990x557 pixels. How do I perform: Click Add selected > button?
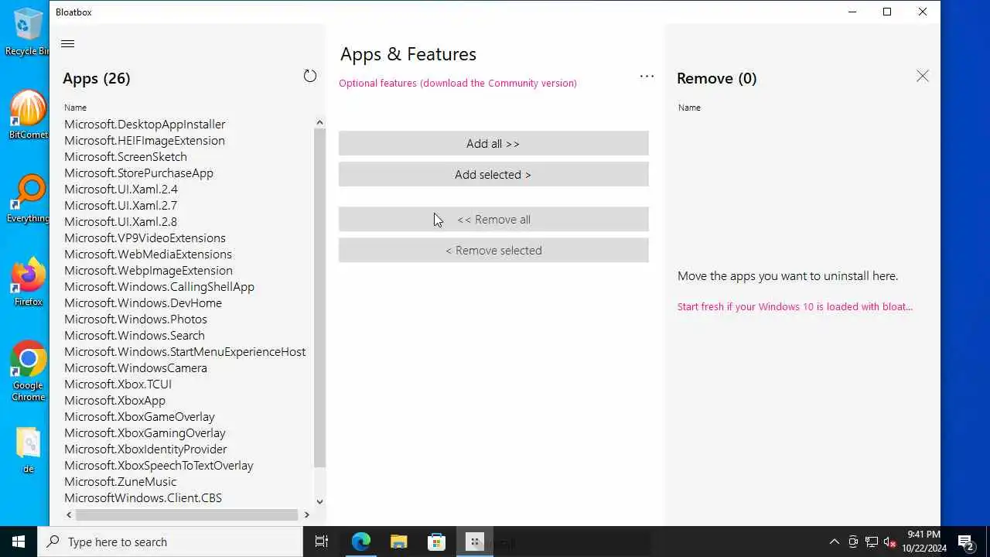pyautogui.click(x=493, y=174)
